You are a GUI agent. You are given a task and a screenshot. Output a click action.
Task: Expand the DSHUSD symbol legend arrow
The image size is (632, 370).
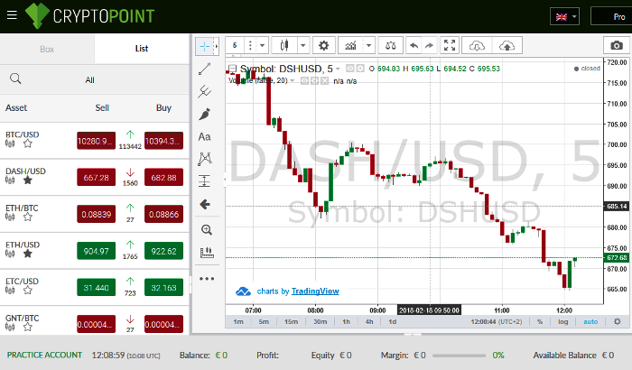coord(338,69)
